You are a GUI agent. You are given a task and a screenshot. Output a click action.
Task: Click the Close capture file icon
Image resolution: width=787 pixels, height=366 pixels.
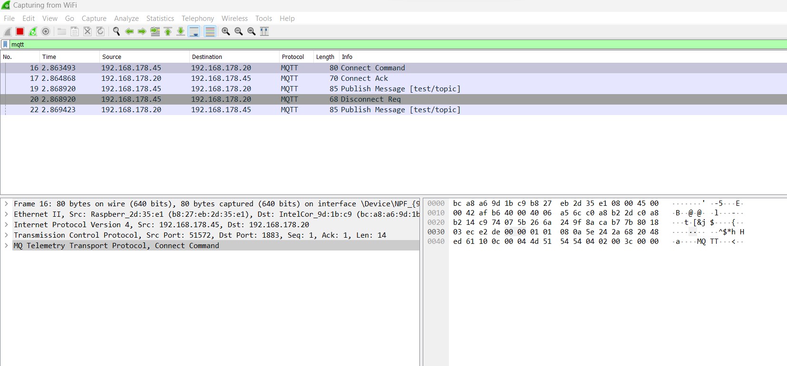coord(87,31)
